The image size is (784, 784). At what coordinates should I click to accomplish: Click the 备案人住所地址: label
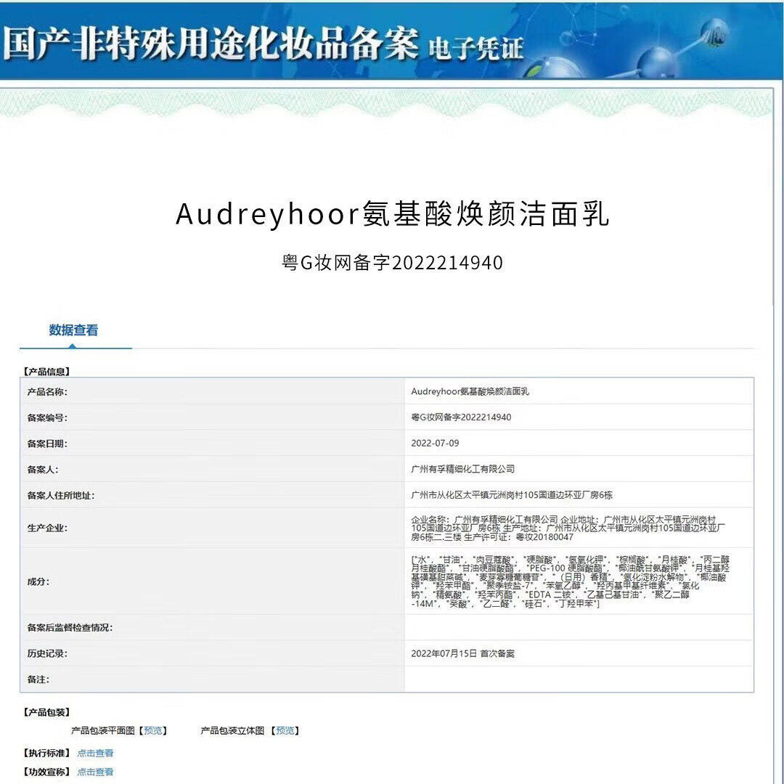60,496
